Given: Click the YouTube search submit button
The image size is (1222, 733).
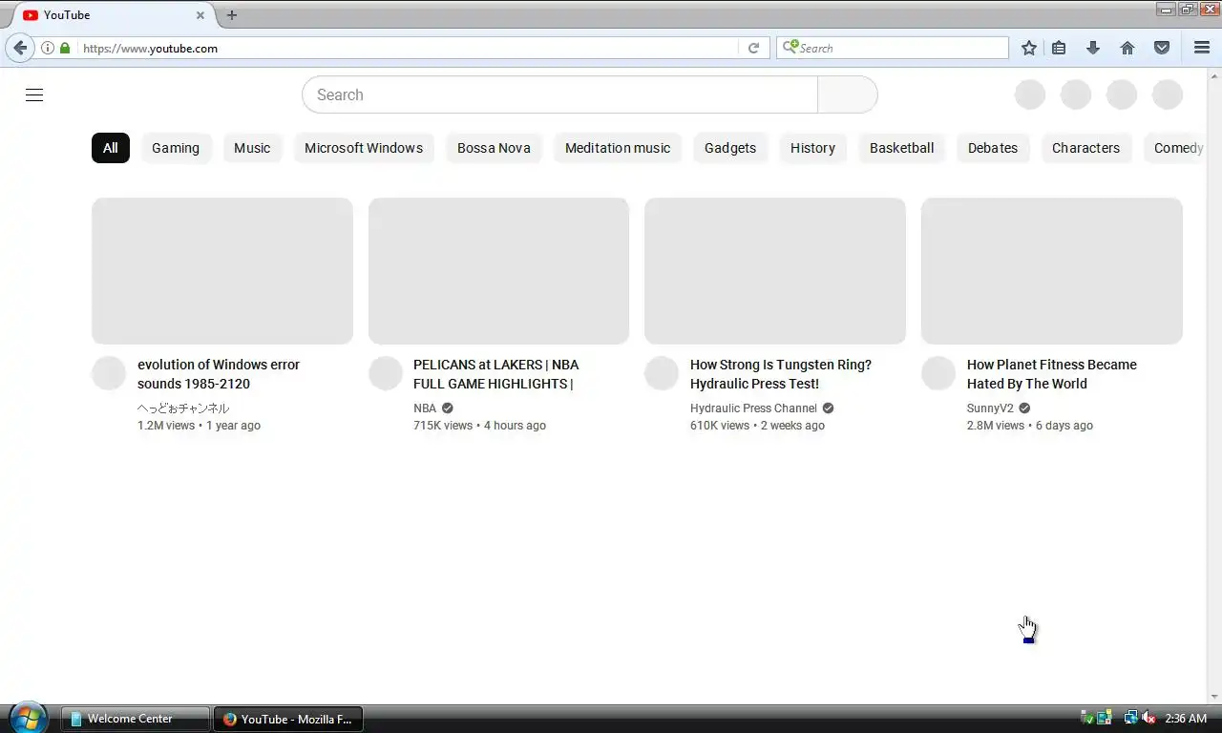Looking at the screenshot, I should tap(848, 94).
